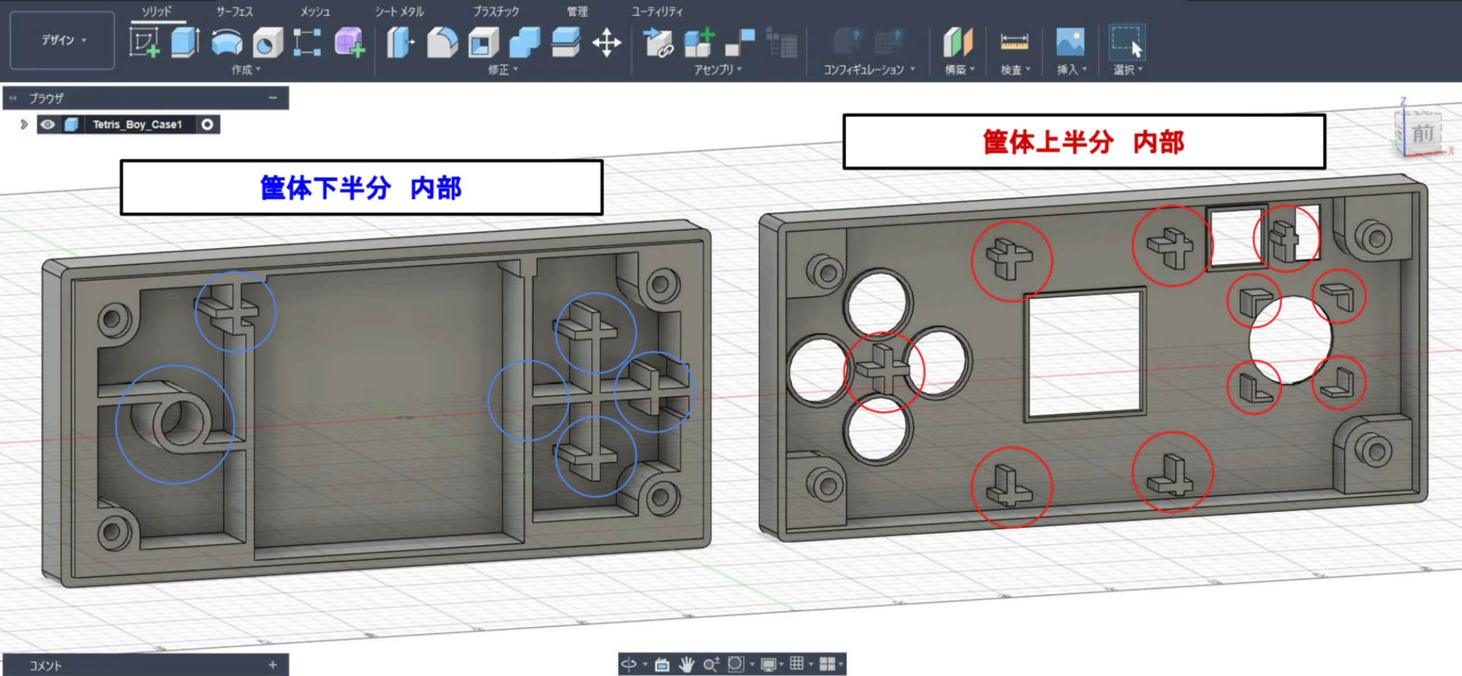Click the Bill of Materials table icon
This screenshot has width=1462, height=676.
781,42
